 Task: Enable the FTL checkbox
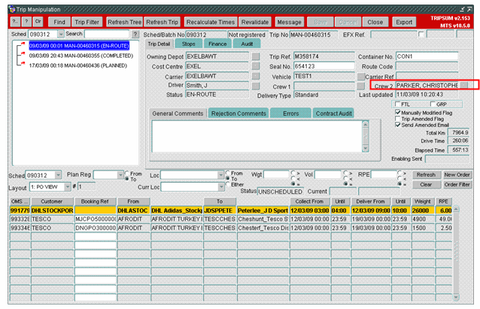tap(397, 104)
